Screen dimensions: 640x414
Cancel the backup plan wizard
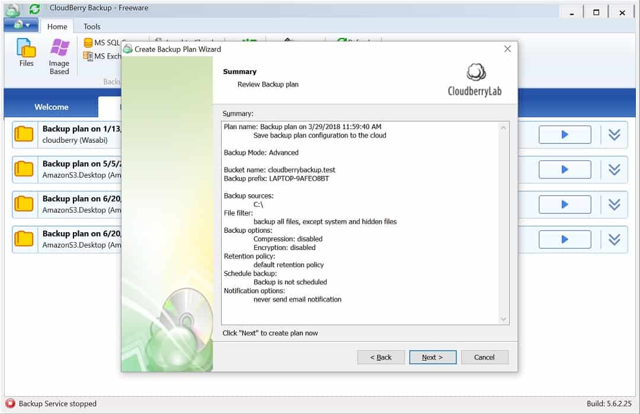pyautogui.click(x=485, y=357)
